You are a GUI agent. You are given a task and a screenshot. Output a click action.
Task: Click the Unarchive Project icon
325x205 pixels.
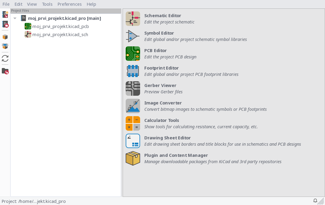pyautogui.click(x=5, y=46)
